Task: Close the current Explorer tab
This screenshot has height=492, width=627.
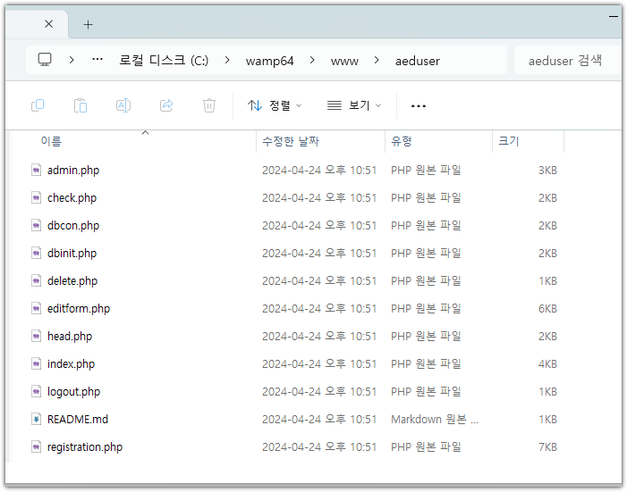Action: click(48, 24)
